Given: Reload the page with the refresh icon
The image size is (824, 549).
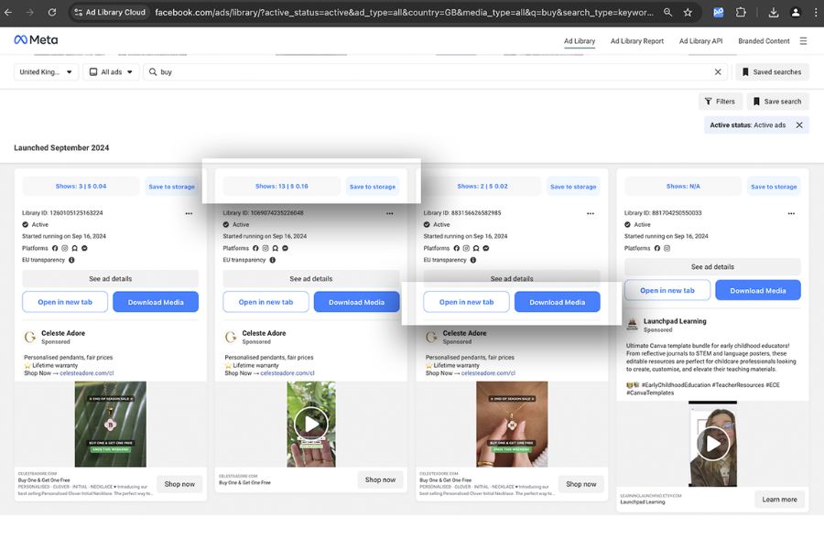Looking at the screenshot, I should coord(52,12).
